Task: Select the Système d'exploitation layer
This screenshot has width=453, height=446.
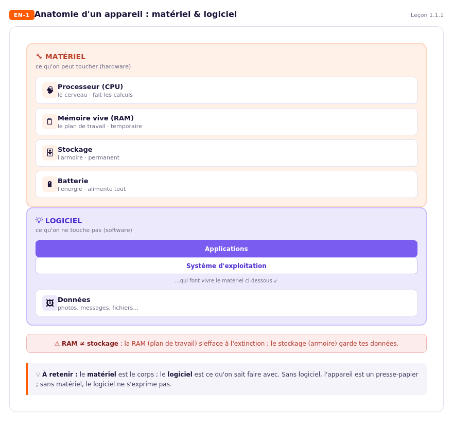Action: 226,265
